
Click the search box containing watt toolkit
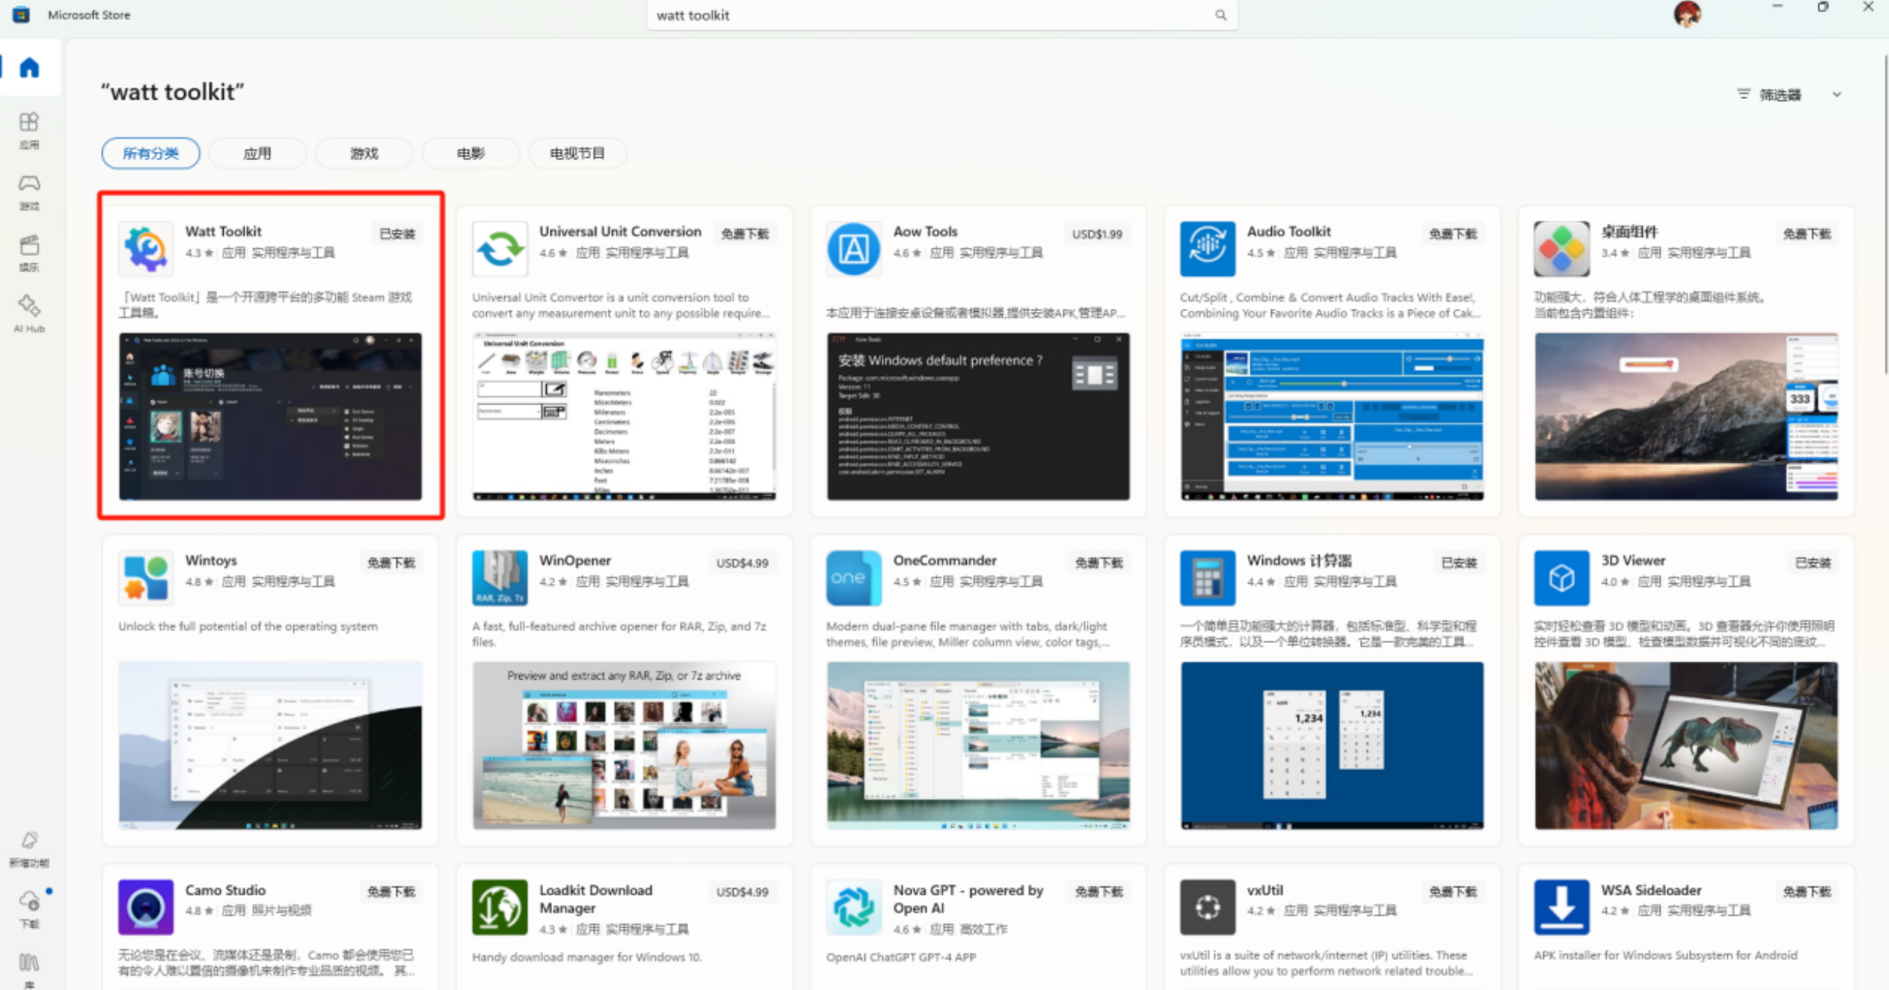click(x=941, y=15)
